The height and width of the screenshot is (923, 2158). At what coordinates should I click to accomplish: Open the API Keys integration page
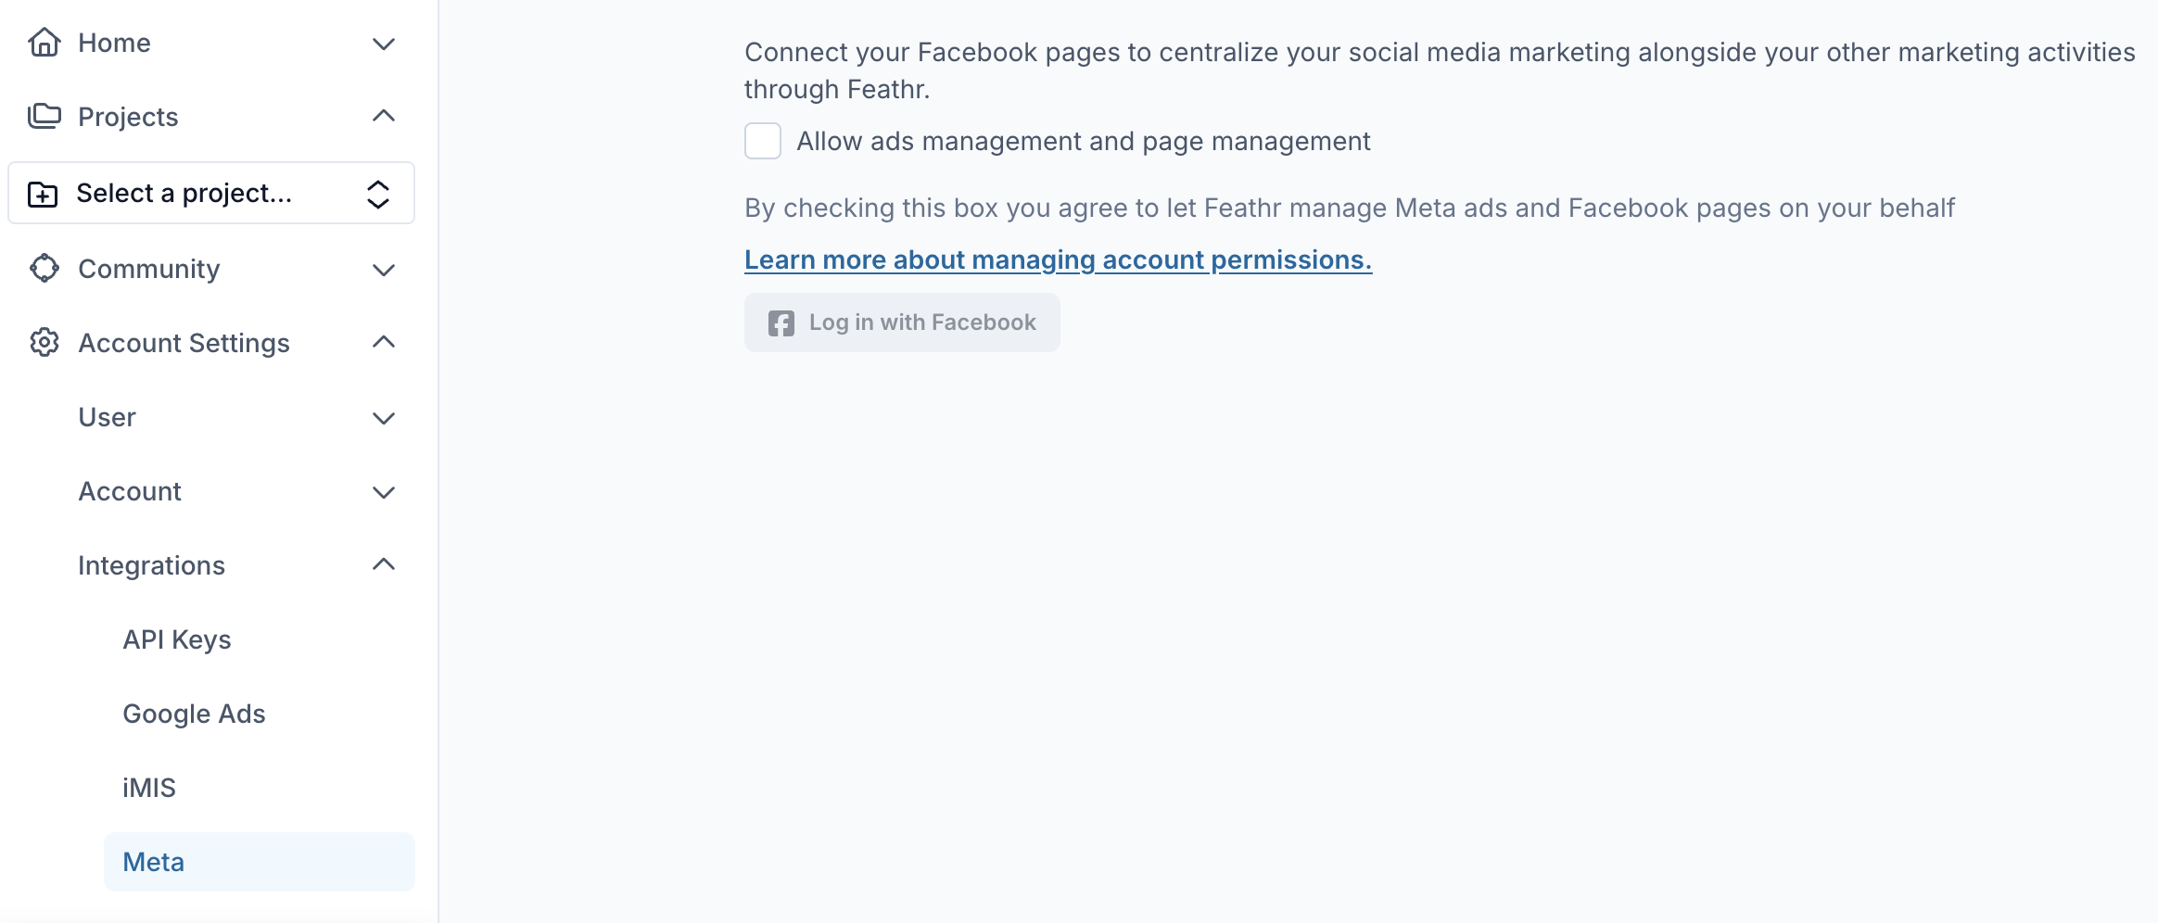point(176,639)
